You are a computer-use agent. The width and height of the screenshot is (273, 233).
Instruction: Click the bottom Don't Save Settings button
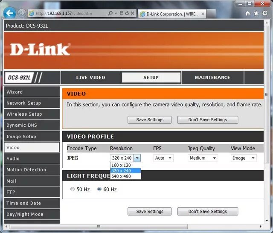[x=208, y=211]
